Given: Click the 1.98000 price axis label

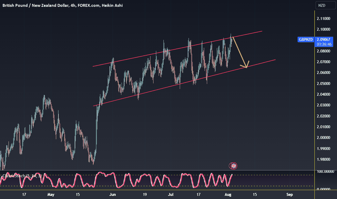Looking at the screenshot, I should click(x=324, y=159).
